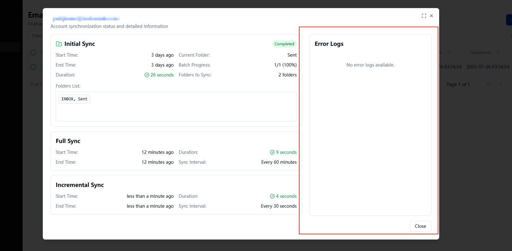
Task: Click the Initial Sync heading
Action: 80,44
